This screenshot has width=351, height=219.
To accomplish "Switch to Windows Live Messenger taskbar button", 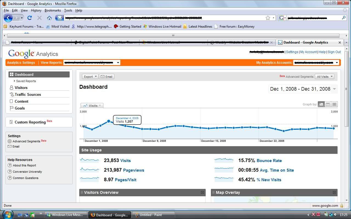I will pos(66,215).
